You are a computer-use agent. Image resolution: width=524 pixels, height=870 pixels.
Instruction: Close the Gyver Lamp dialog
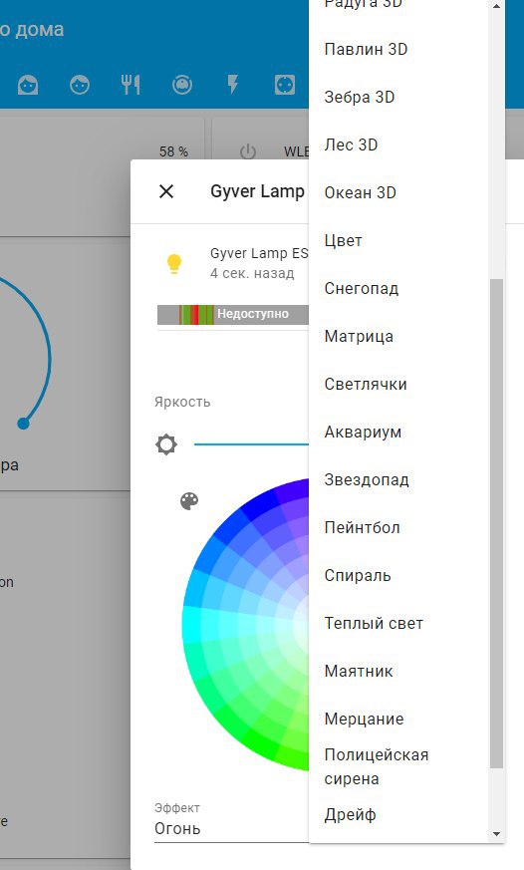(x=166, y=191)
